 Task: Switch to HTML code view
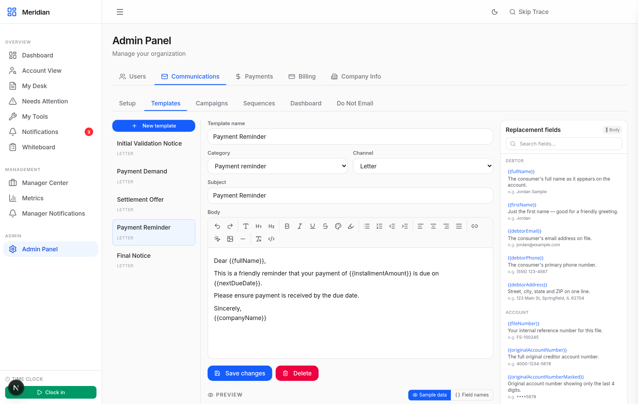[x=271, y=239]
